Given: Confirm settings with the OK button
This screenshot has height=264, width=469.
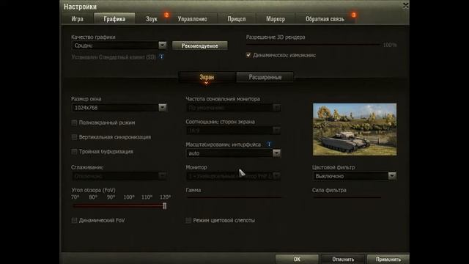Looking at the screenshot, I should coord(297,259).
